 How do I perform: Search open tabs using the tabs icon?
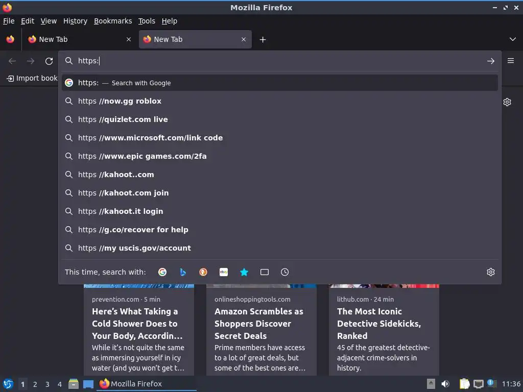(x=265, y=272)
